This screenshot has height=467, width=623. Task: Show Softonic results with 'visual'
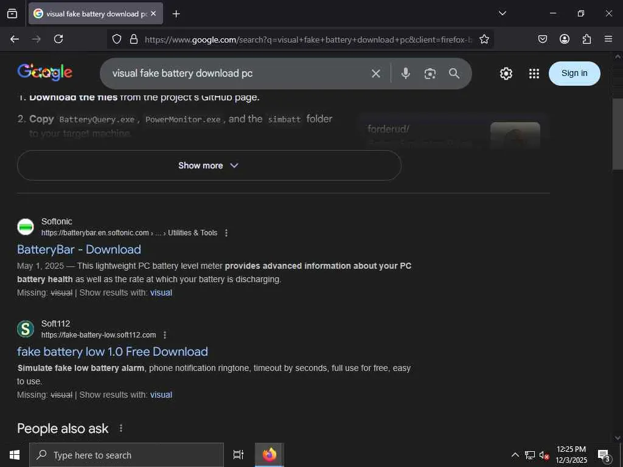click(161, 292)
